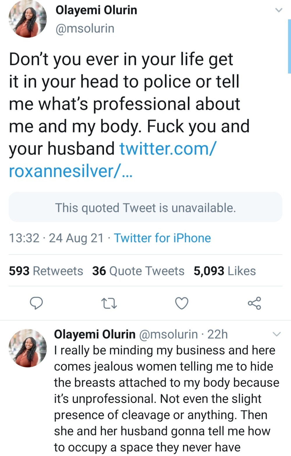
Task: Tap the Twitter for iPhone link
Action: tap(162, 238)
